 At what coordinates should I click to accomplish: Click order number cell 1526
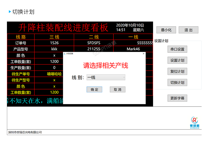[x=54, y=43]
